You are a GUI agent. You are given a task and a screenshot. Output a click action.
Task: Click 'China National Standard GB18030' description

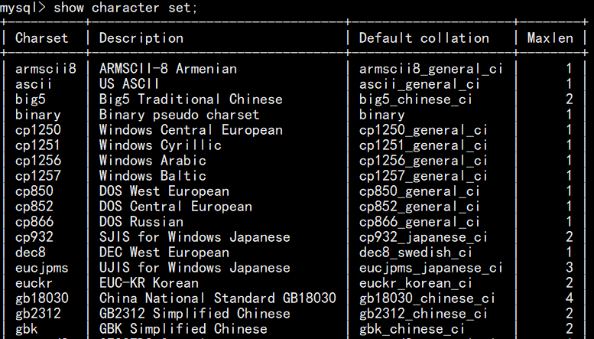(218, 298)
